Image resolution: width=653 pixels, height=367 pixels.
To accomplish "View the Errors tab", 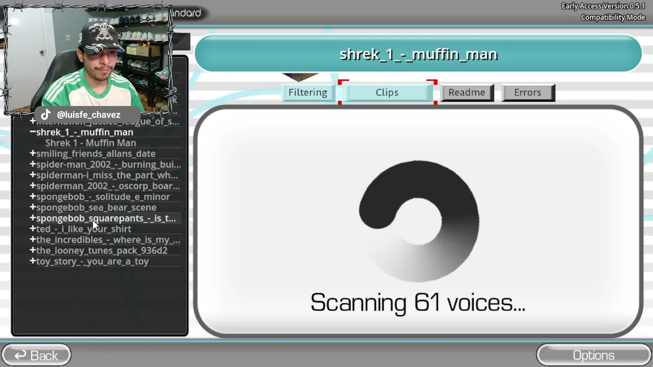I will [528, 92].
